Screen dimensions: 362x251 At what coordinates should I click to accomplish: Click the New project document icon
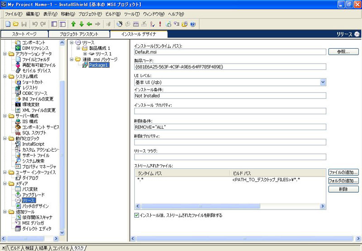click(x=8, y=24)
